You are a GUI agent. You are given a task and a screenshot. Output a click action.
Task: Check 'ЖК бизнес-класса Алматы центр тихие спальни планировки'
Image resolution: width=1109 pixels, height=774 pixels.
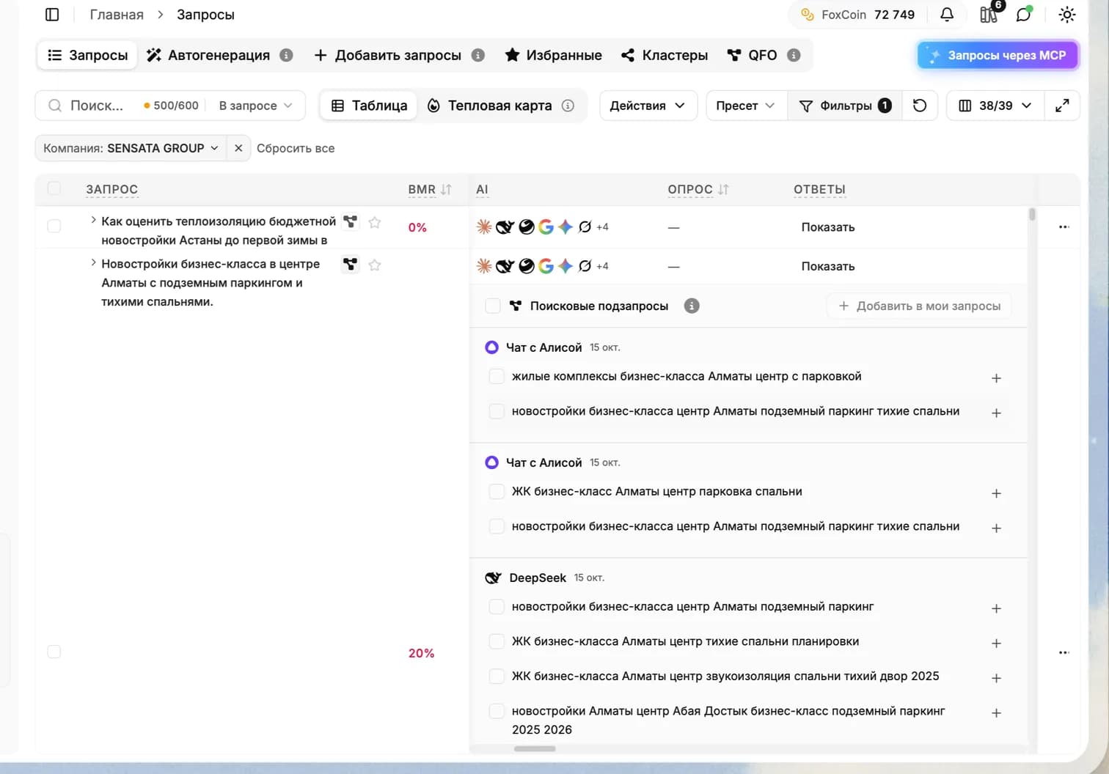click(497, 641)
